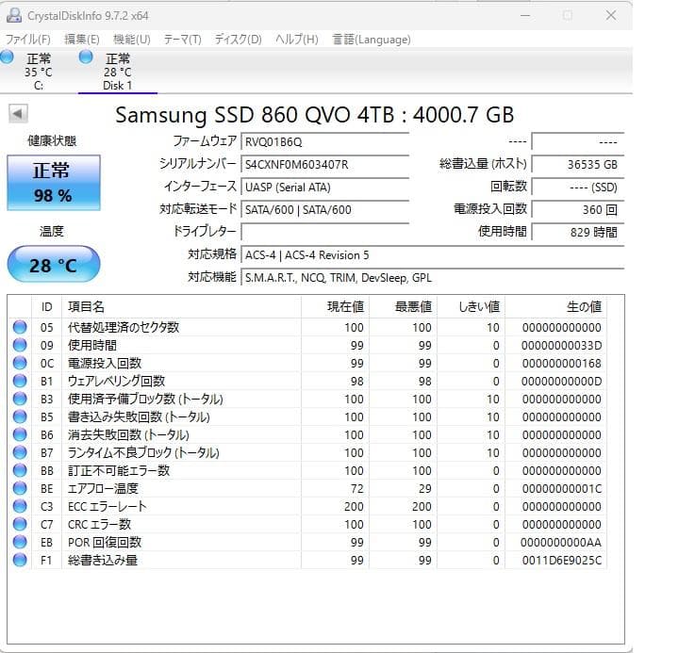The height and width of the screenshot is (653, 695).
Task: Click status orb for ID C7 row
Action: [20, 524]
